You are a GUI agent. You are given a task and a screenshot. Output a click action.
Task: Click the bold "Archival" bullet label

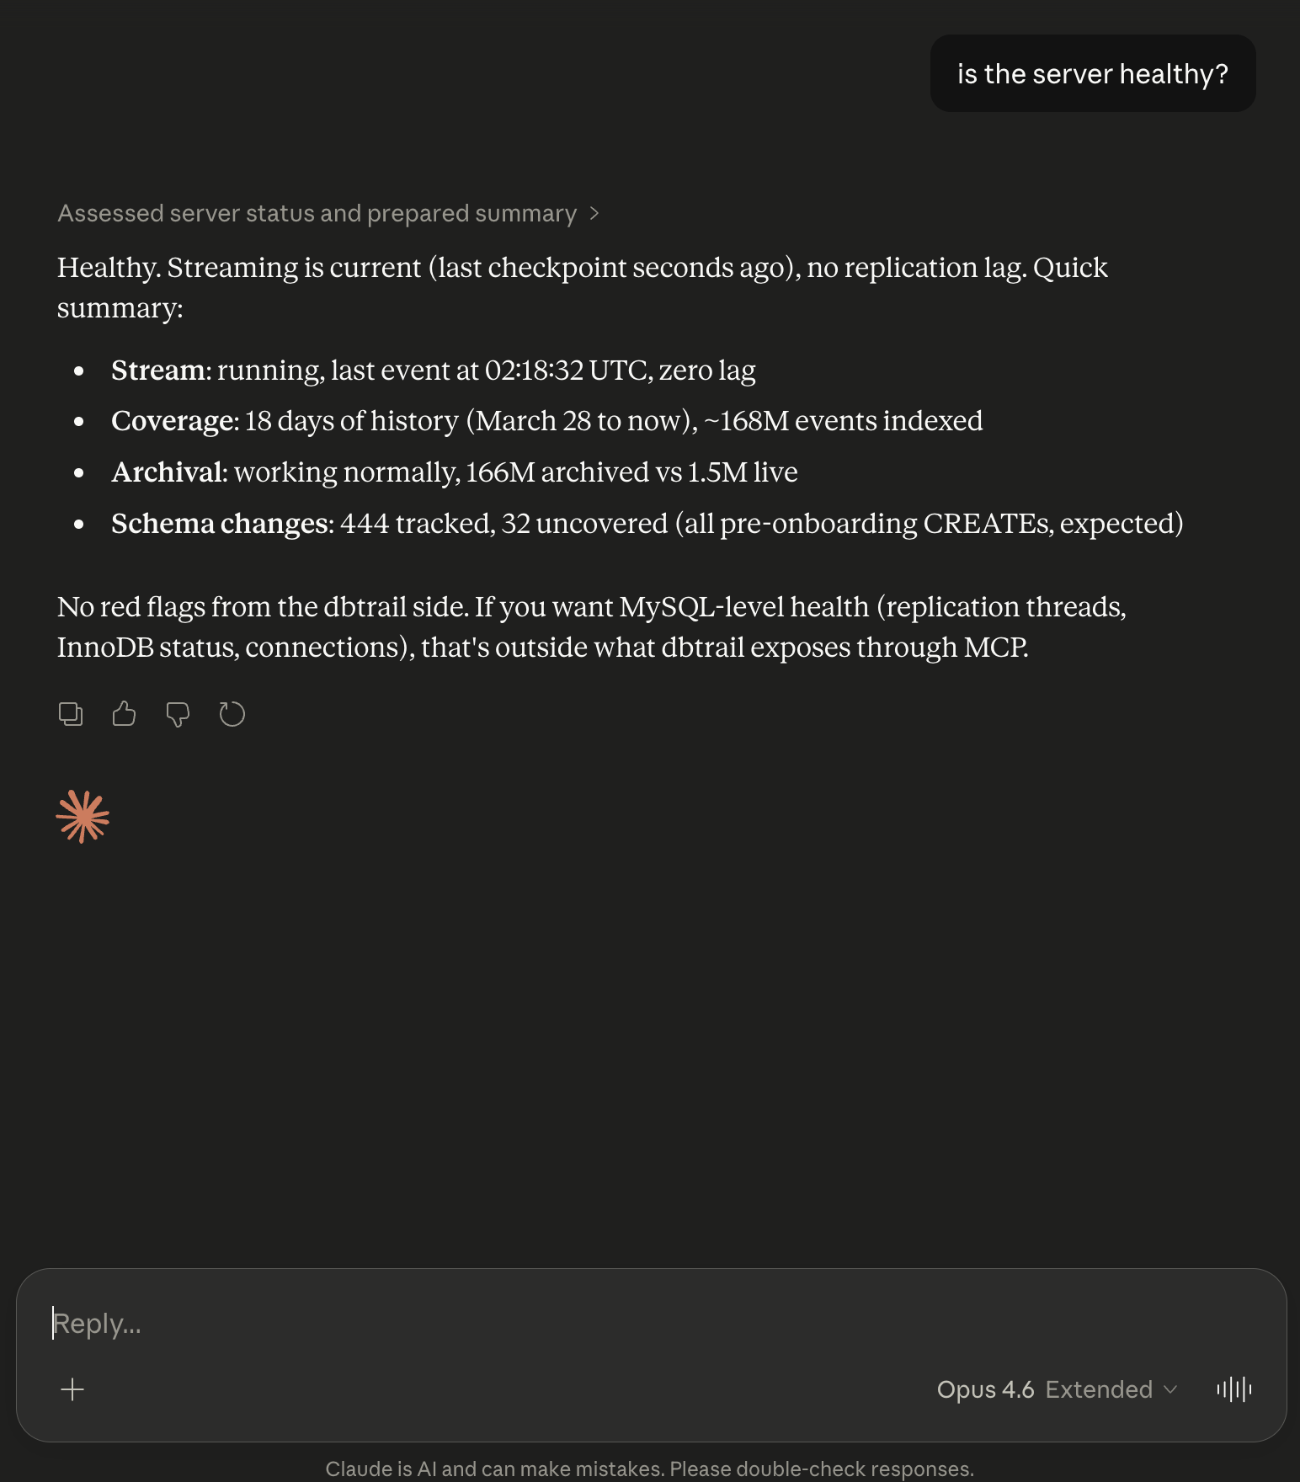(x=168, y=472)
